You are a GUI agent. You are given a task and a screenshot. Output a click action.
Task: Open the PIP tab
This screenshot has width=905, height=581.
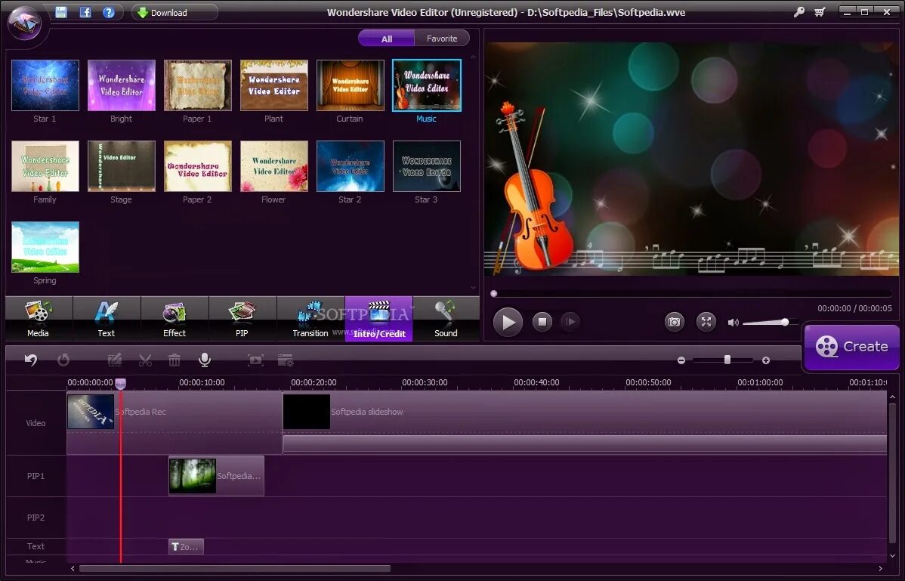click(x=242, y=319)
